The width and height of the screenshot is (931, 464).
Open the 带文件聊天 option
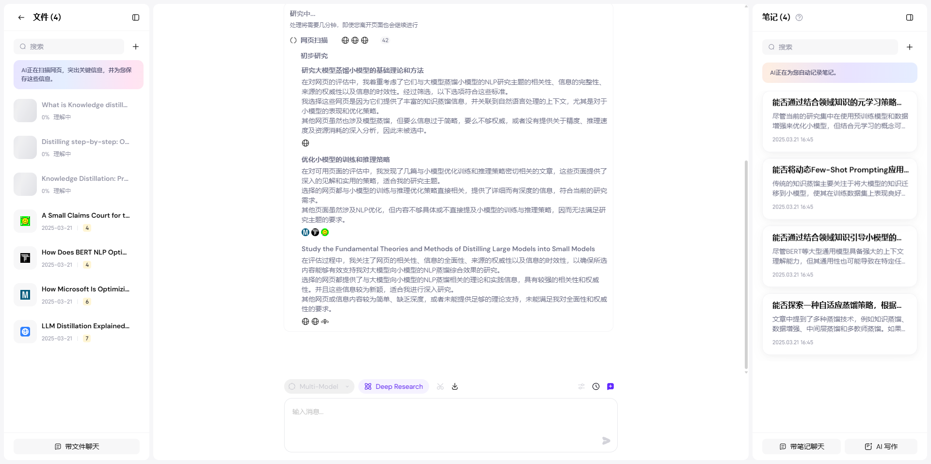(76, 446)
